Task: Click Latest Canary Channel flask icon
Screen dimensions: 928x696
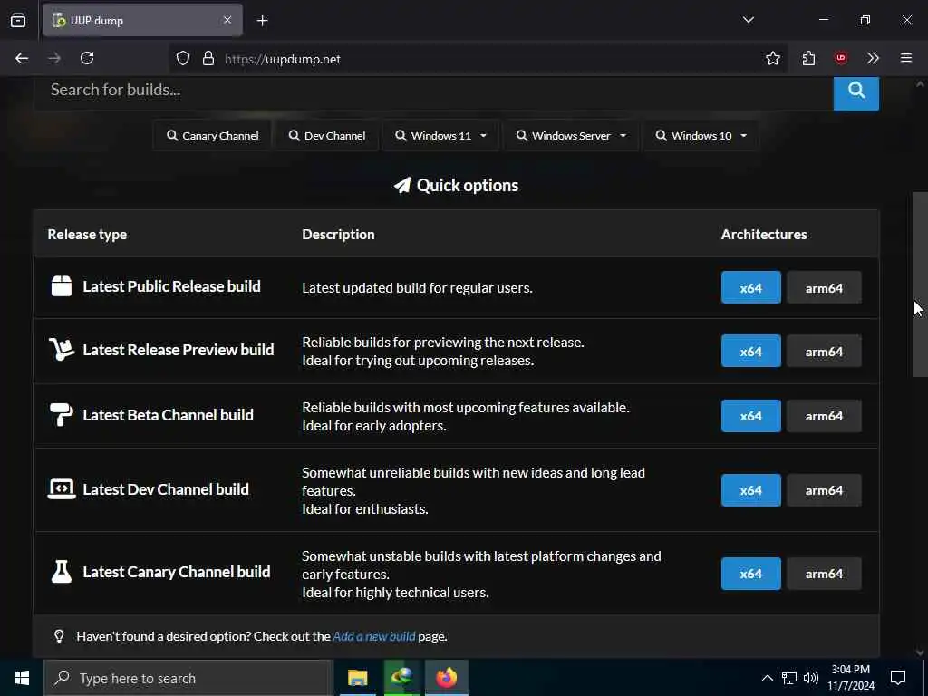Action: [x=62, y=572]
